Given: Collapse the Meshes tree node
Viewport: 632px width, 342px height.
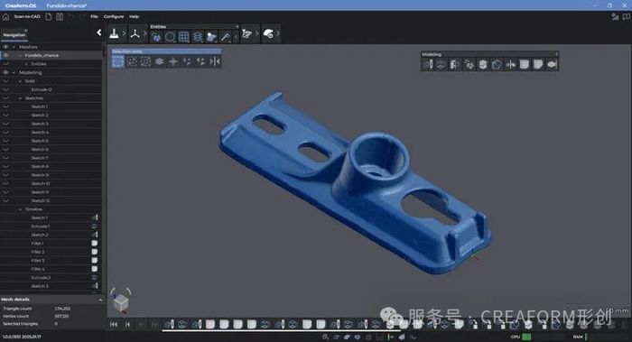Looking at the screenshot, I should click(x=14, y=47).
